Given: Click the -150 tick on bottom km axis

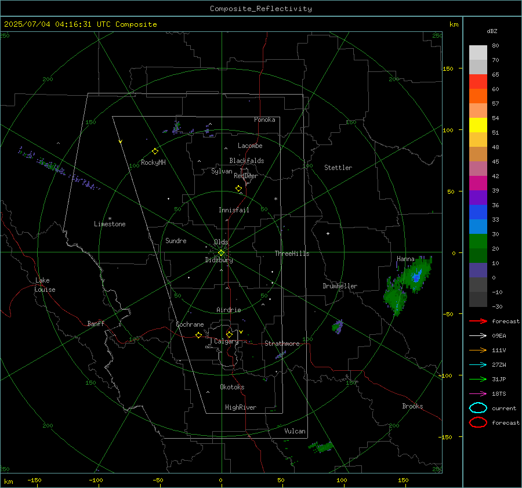Looking at the screenshot, I should [x=34, y=480].
